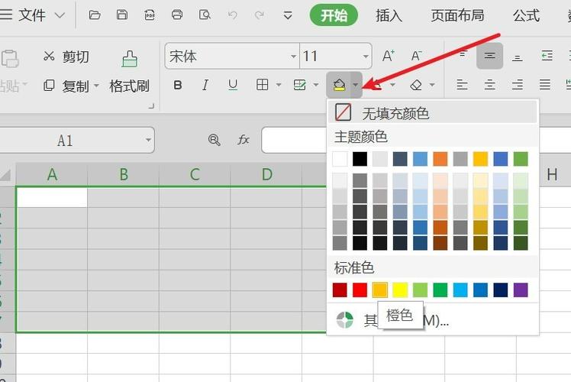Click the bottom align icon
Image resolution: width=571 pixels, height=382 pixels.
[x=517, y=57]
